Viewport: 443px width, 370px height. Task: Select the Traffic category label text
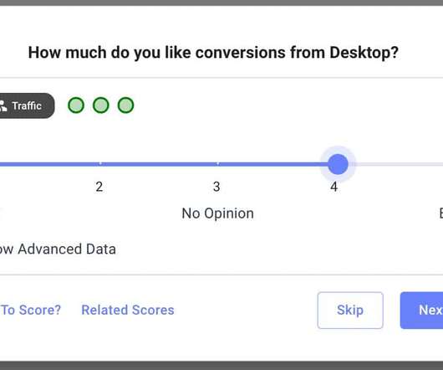tap(27, 105)
